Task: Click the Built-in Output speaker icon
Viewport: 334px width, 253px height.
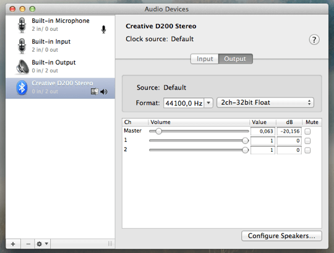Action: 22,67
